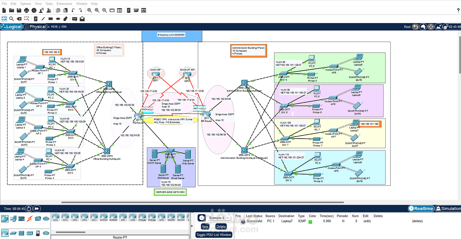This screenshot has width=461, height=239.
Task: Open the Extensions menu
Action: 65,4
